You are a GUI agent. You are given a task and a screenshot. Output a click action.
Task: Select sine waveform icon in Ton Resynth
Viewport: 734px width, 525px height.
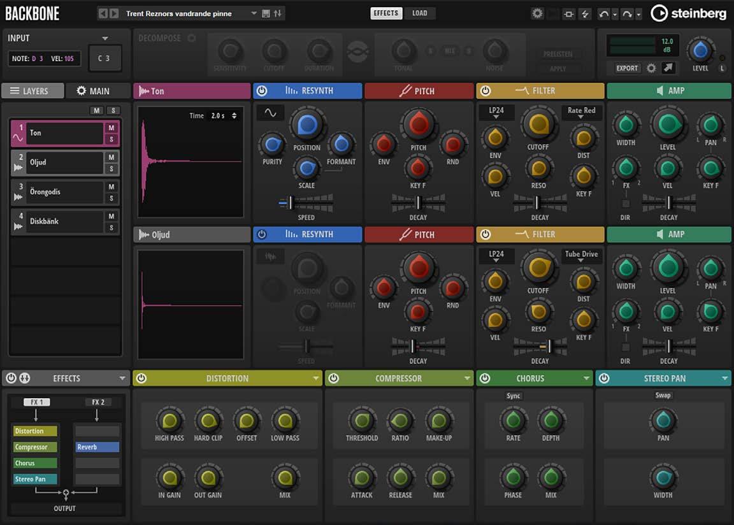(270, 113)
